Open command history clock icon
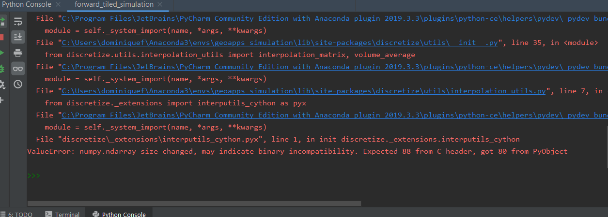 point(18,84)
